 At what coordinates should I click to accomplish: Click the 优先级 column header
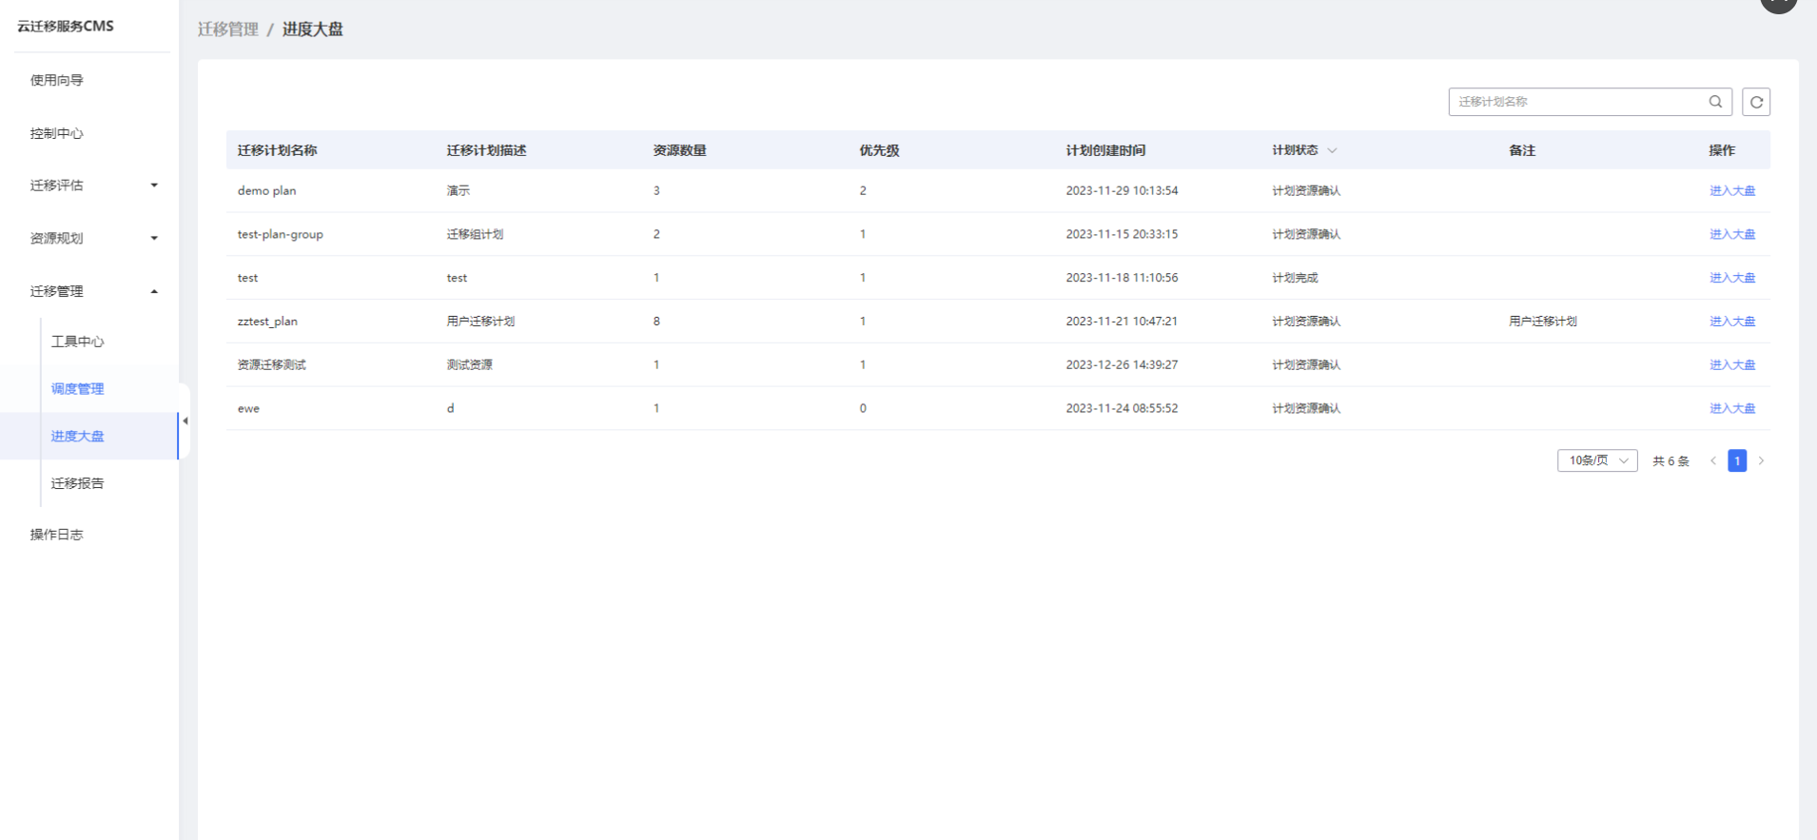880,150
